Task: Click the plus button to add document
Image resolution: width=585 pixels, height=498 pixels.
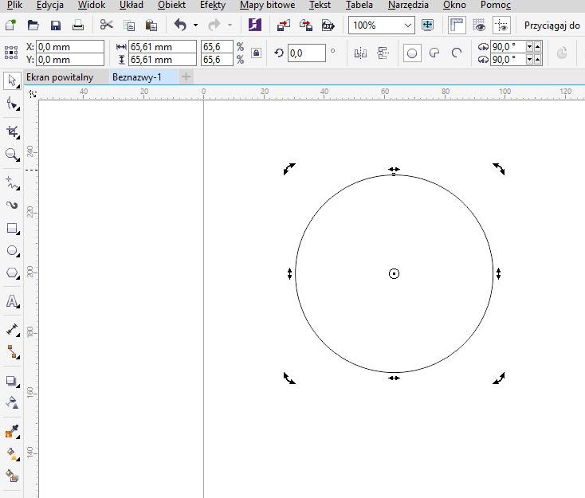Action: (x=186, y=77)
